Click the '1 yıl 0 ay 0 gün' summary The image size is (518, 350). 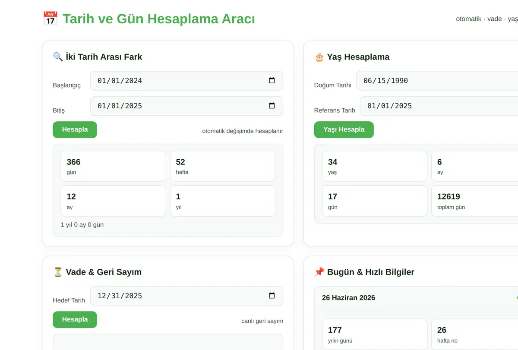82,225
